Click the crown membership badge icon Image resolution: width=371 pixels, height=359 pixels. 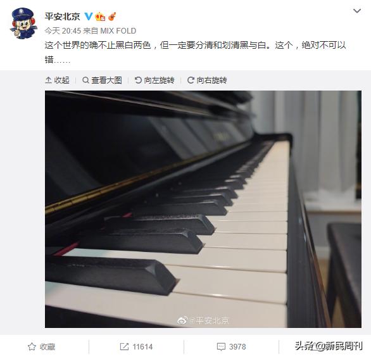tap(100, 16)
